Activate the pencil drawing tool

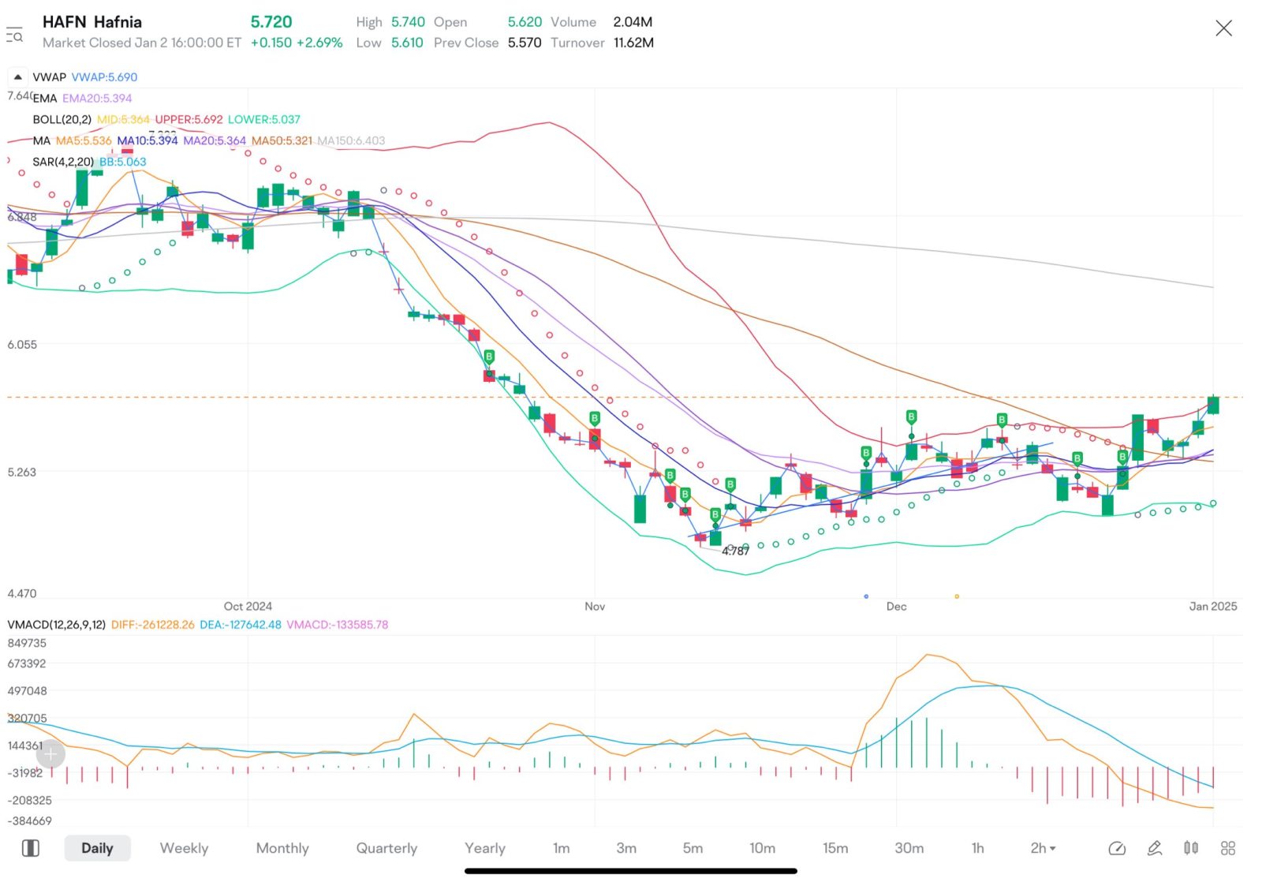(x=1154, y=848)
